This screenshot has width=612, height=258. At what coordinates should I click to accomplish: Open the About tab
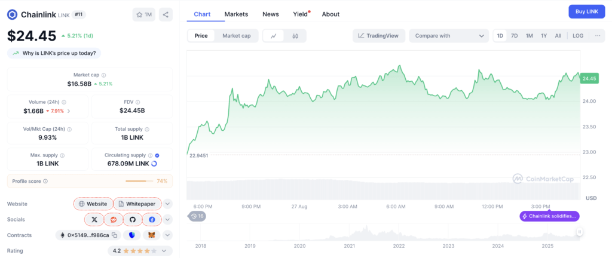pyautogui.click(x=331, y=14)
